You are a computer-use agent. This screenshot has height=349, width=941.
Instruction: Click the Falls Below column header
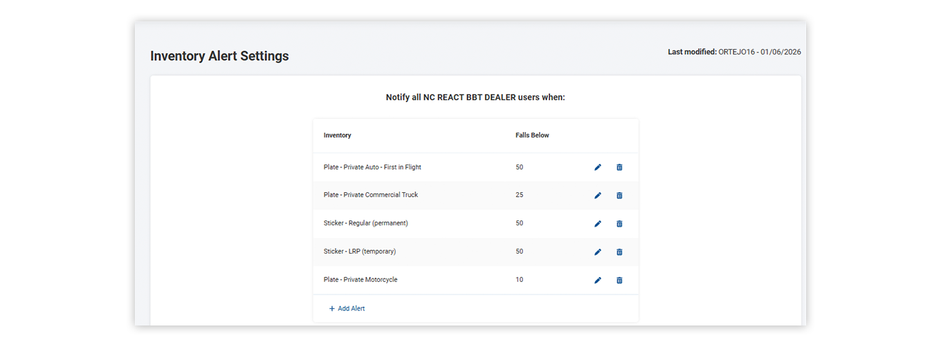tap(532, 135)
